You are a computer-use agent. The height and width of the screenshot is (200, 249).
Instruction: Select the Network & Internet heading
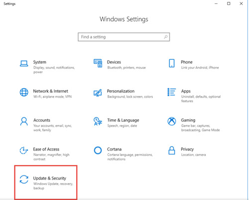tap(51, 91)
